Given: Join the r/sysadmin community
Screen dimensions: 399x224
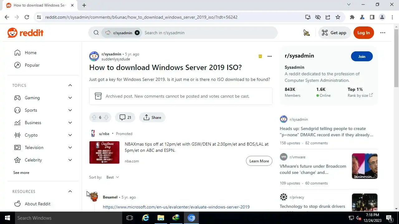Looking at the screenshot, I should point(362,56).
